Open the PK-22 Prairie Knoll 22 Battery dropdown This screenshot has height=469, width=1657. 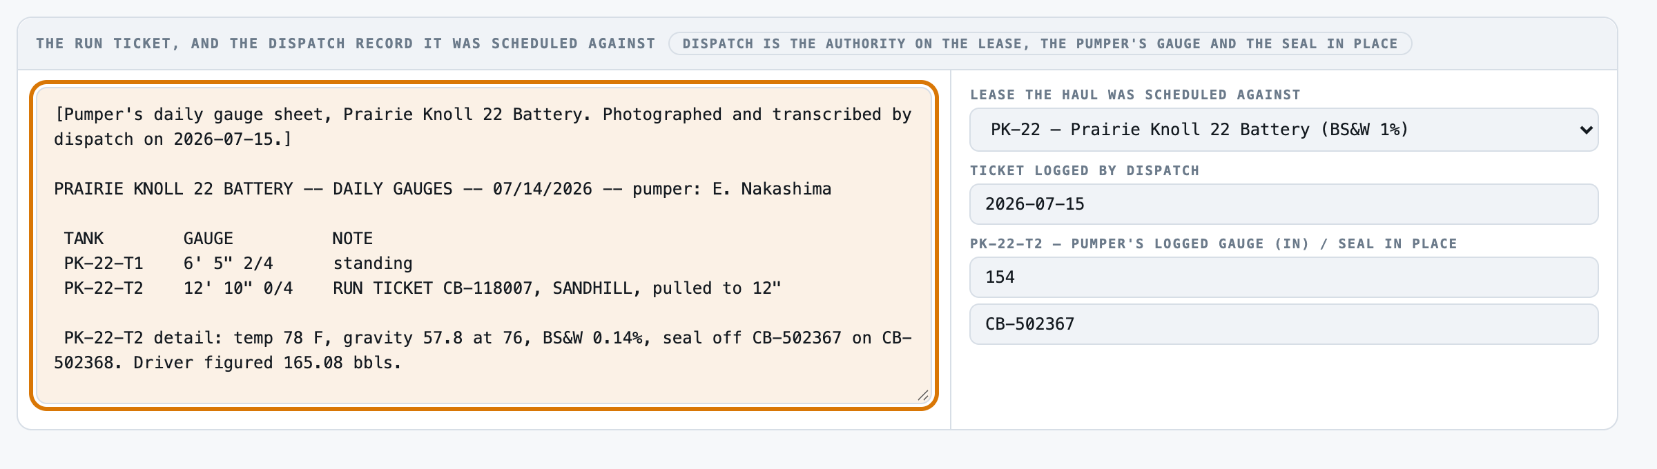[1283, 130]
